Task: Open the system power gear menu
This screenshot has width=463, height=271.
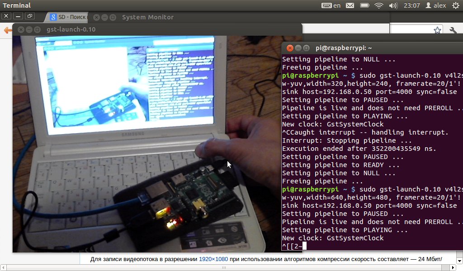Action: 456,5
